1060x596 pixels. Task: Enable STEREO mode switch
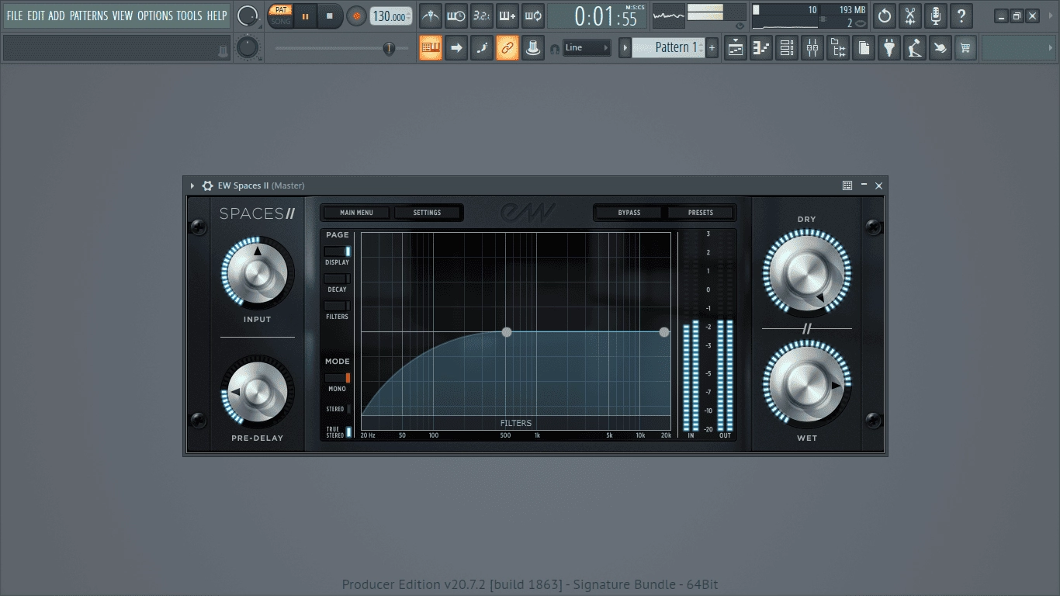click(x=348, y=409)
